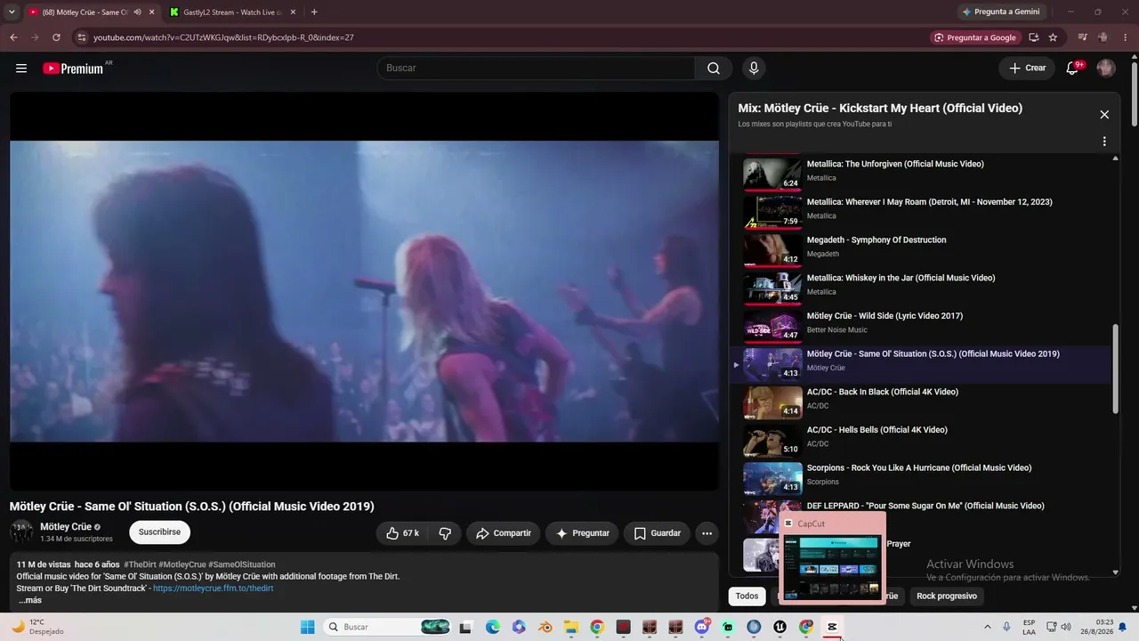Open a new browser tab
This screenshot has height=641, width=1139.
(x=314, y=12)
